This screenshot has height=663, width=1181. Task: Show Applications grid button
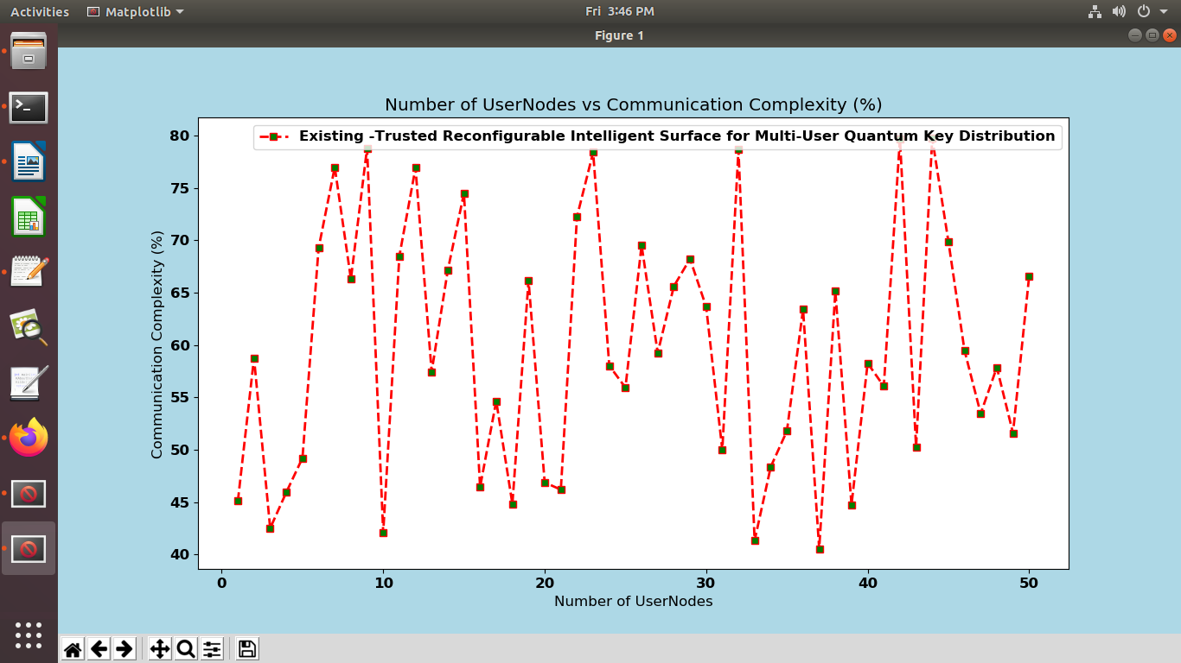tap(29, 635)
